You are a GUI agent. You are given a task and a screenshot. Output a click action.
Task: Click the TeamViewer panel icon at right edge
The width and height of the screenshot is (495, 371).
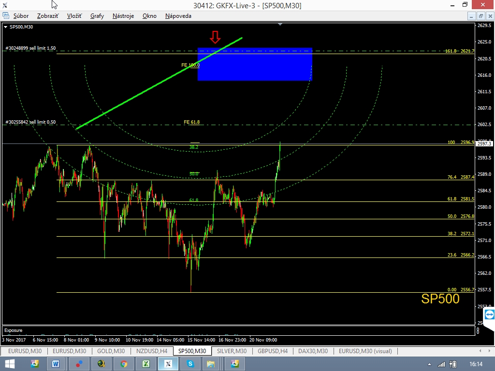[489, 315]
